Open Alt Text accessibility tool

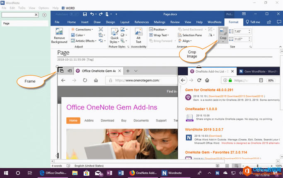[138, 35]
